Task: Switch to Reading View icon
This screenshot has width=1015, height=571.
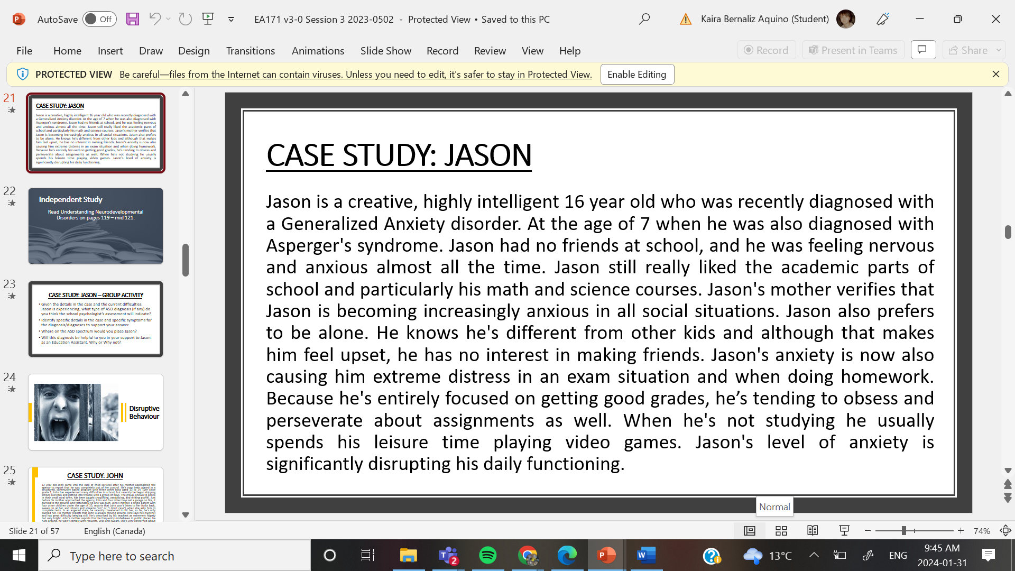Action: point(813,531)
